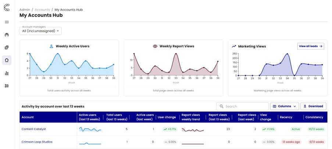Open the bar chart sidebar icon

click(7, 73)
